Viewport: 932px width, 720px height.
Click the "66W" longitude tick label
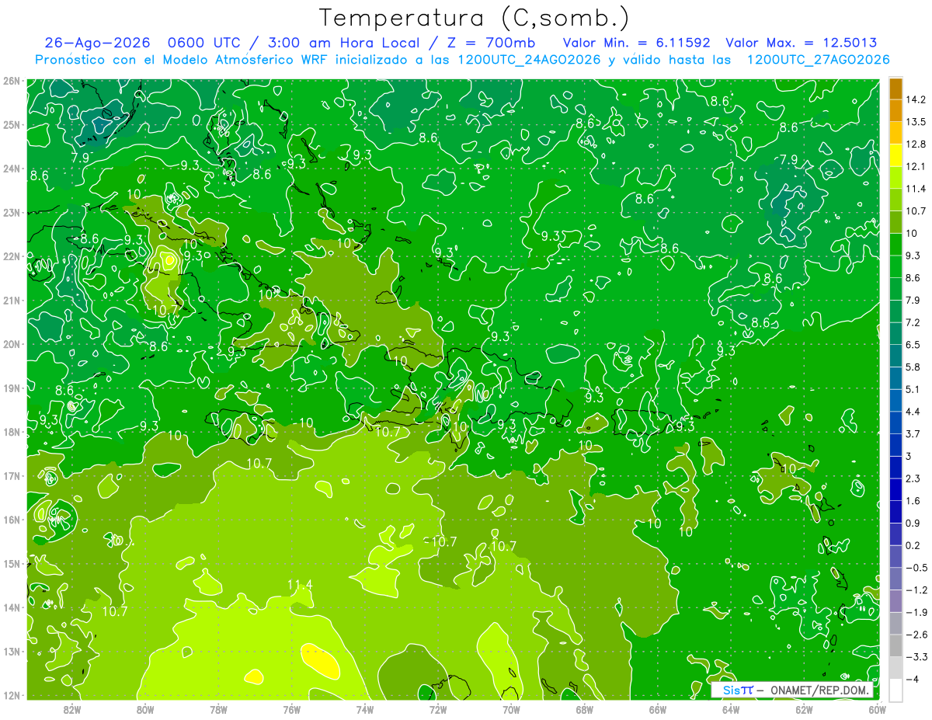[658, 709]
